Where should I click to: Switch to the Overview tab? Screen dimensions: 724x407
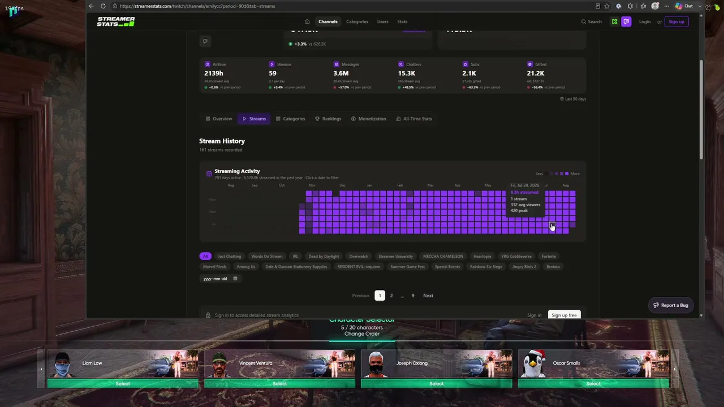(x=219, y=119)
